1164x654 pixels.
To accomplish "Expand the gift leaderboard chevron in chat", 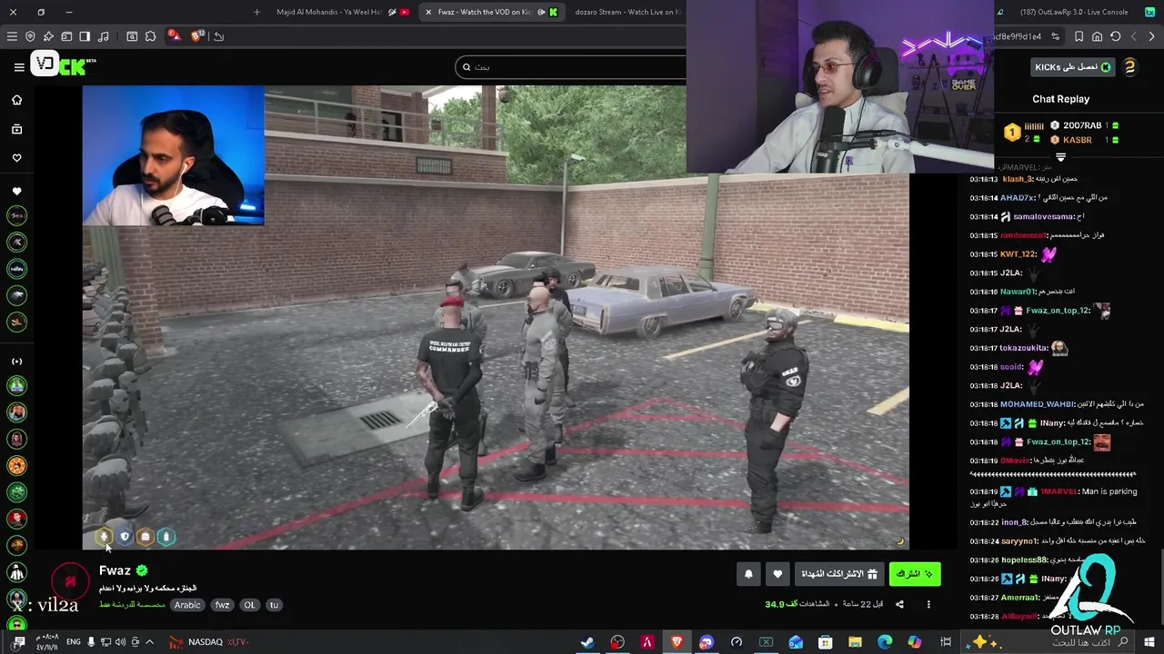I will (1060, 158).
